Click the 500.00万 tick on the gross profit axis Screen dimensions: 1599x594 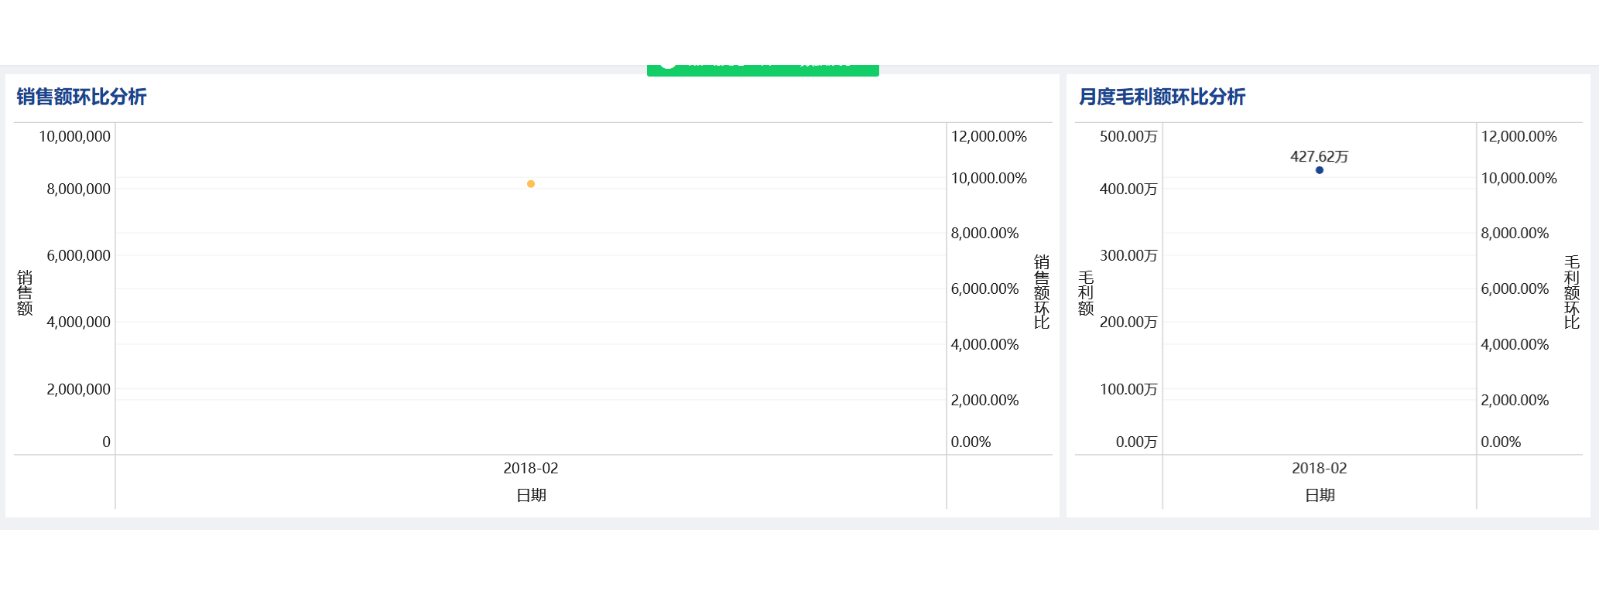[1128, 136]
